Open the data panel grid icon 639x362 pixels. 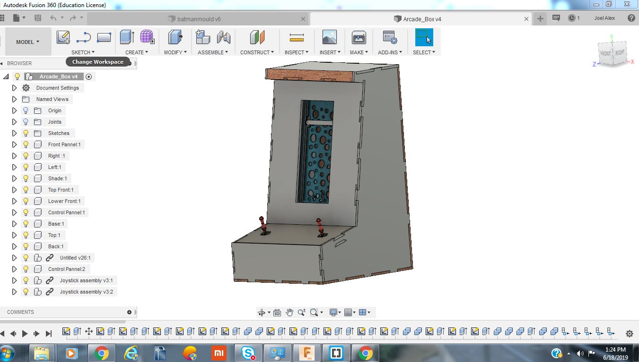(x=2, y=18)
